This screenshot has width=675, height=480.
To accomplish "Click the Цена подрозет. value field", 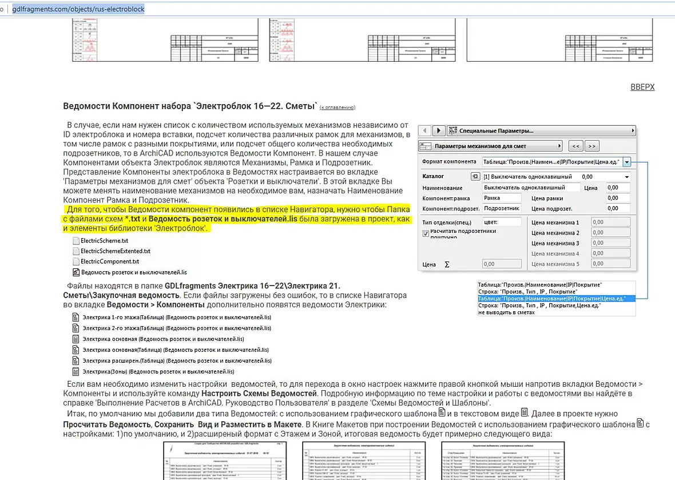I will [x=618, y=208].
